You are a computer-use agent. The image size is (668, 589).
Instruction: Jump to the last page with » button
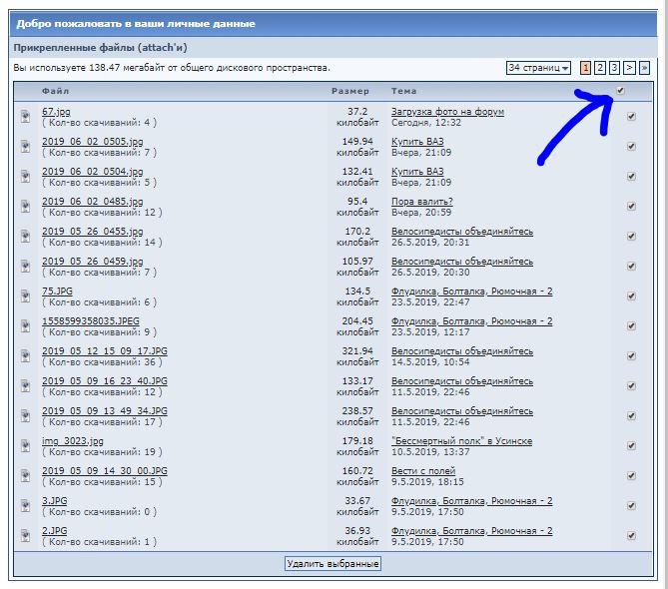[644, 68]
